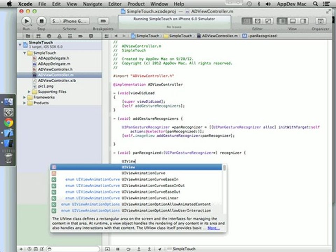Open the Navigate menu

click(92, 4)
